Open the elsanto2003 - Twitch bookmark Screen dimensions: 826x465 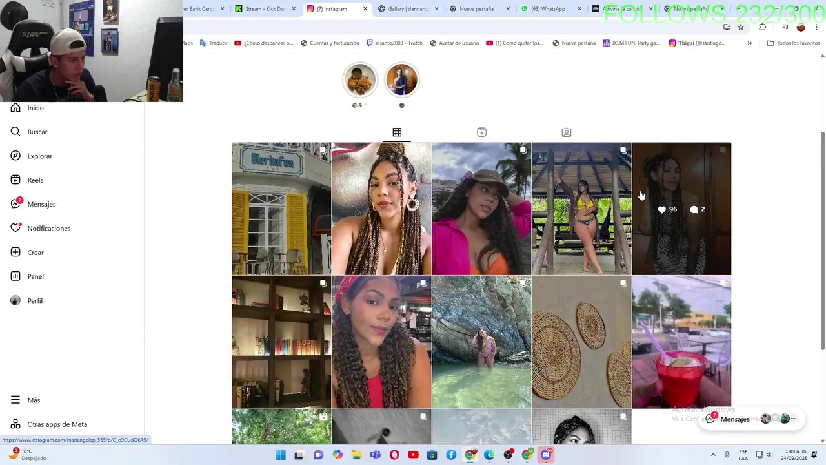pos(394,43)
